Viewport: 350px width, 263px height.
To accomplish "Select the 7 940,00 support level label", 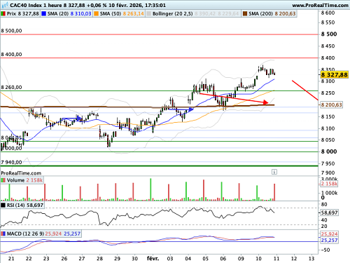I will tap(11, 162).
